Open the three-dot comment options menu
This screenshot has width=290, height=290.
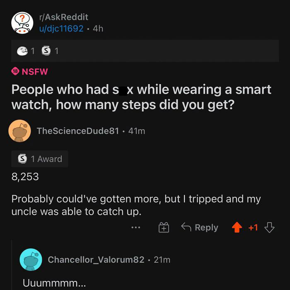point(136,227)
